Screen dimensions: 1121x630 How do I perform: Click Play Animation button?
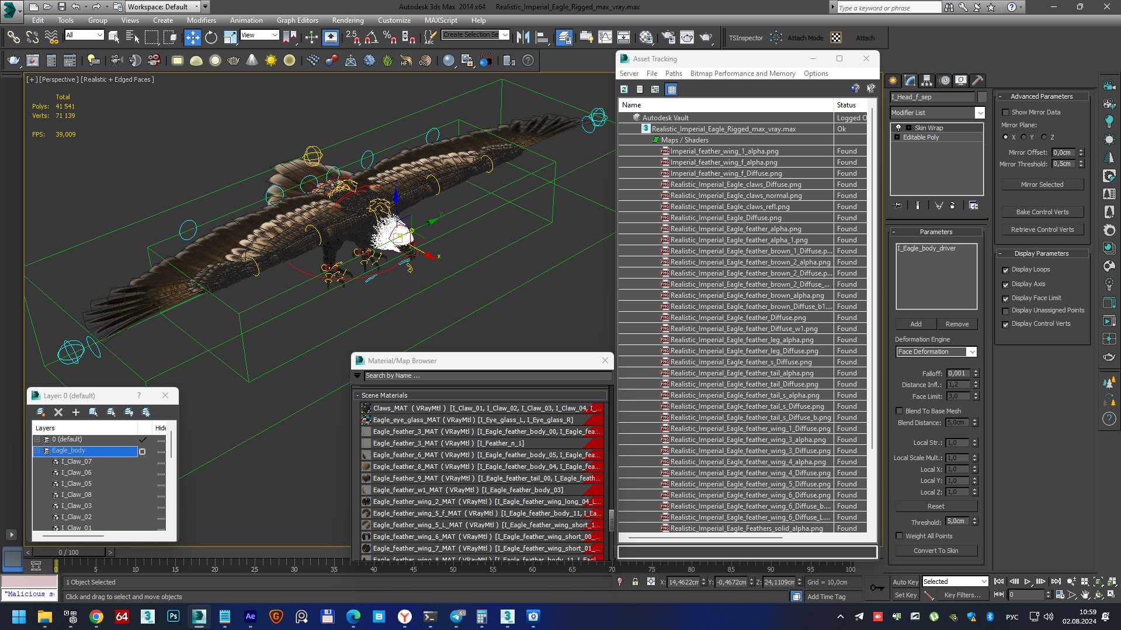pyautogui.click(x=1028, y=582)
